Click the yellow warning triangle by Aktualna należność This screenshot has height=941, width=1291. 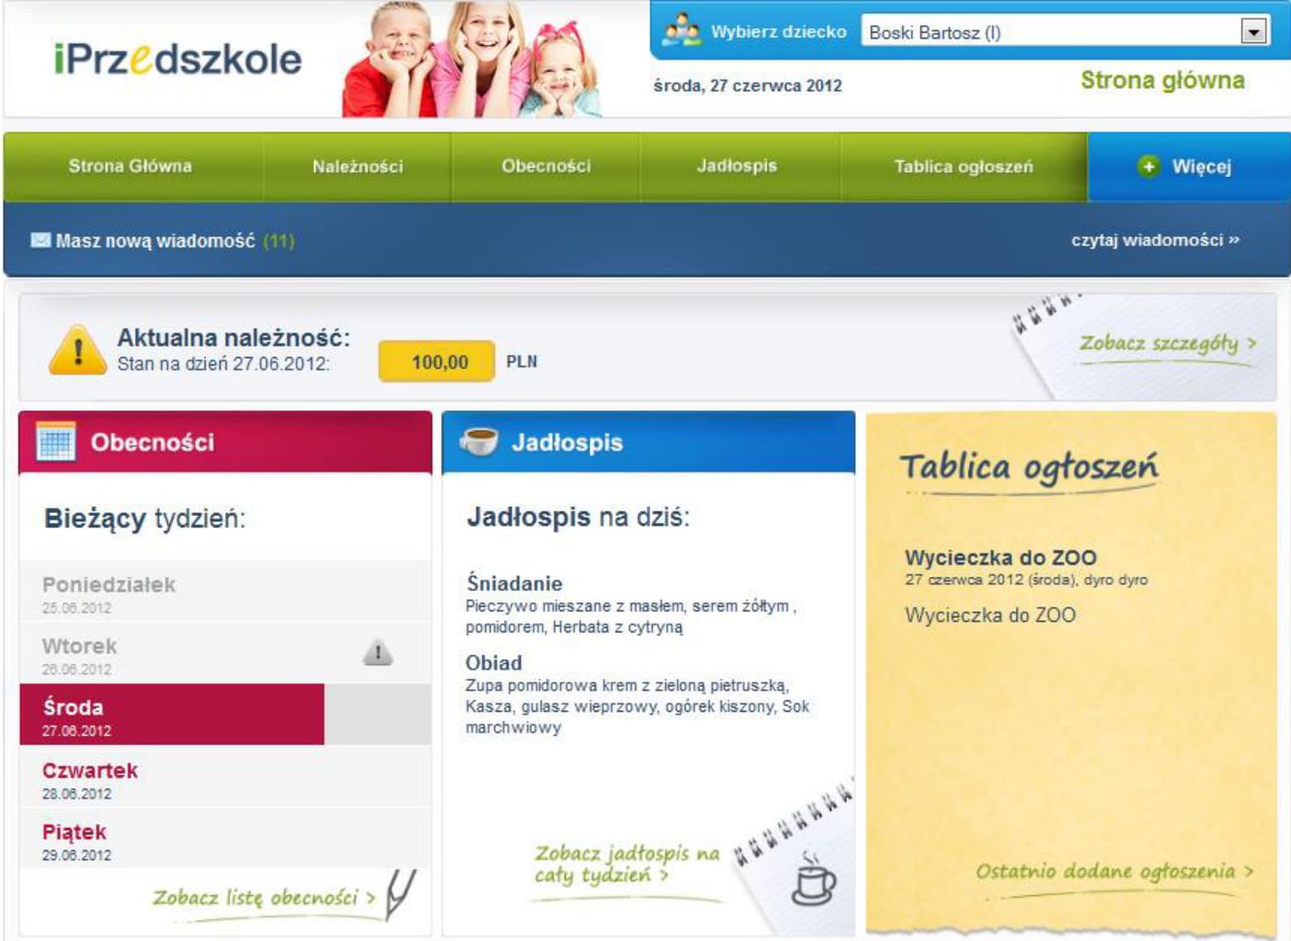[x=79, y=351]
